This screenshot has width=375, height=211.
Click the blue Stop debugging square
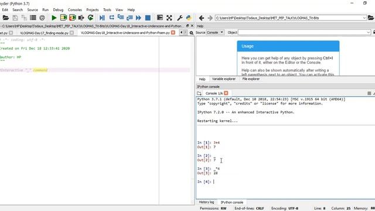pos(148,18)
